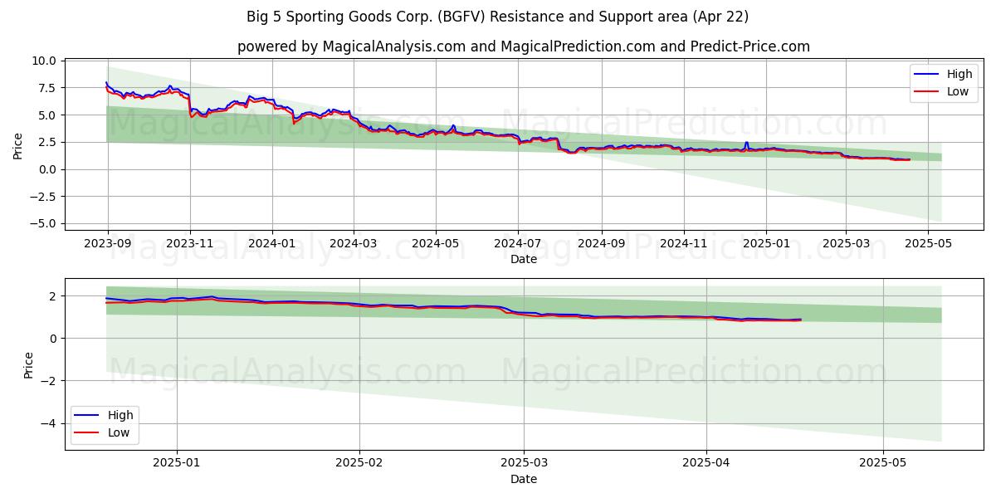
Task: Click the 10.0 y-axis tick label
Action: (44, 61)
